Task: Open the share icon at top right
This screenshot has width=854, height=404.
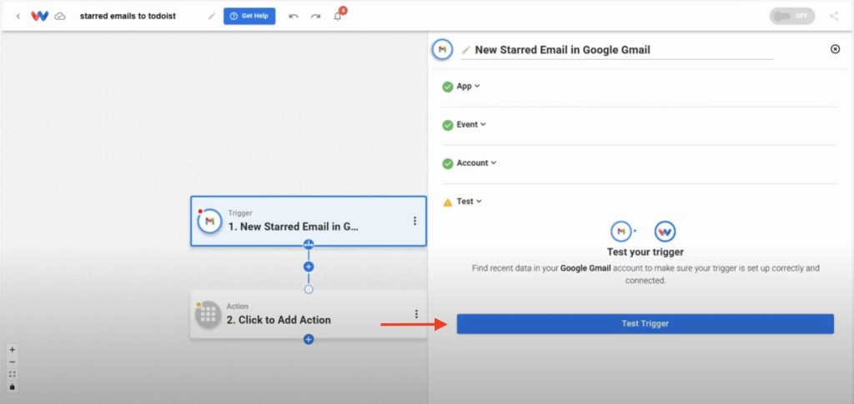Action: click(834, 16)
